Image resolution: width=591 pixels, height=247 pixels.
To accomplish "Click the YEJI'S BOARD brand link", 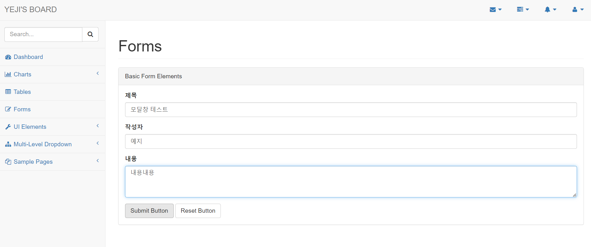I will pyautogui.click(x=31, y=10).
